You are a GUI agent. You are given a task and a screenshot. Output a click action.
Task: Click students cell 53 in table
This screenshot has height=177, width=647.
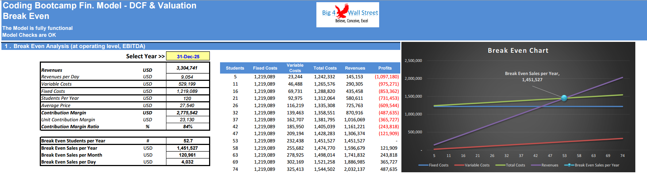(235, 141)
